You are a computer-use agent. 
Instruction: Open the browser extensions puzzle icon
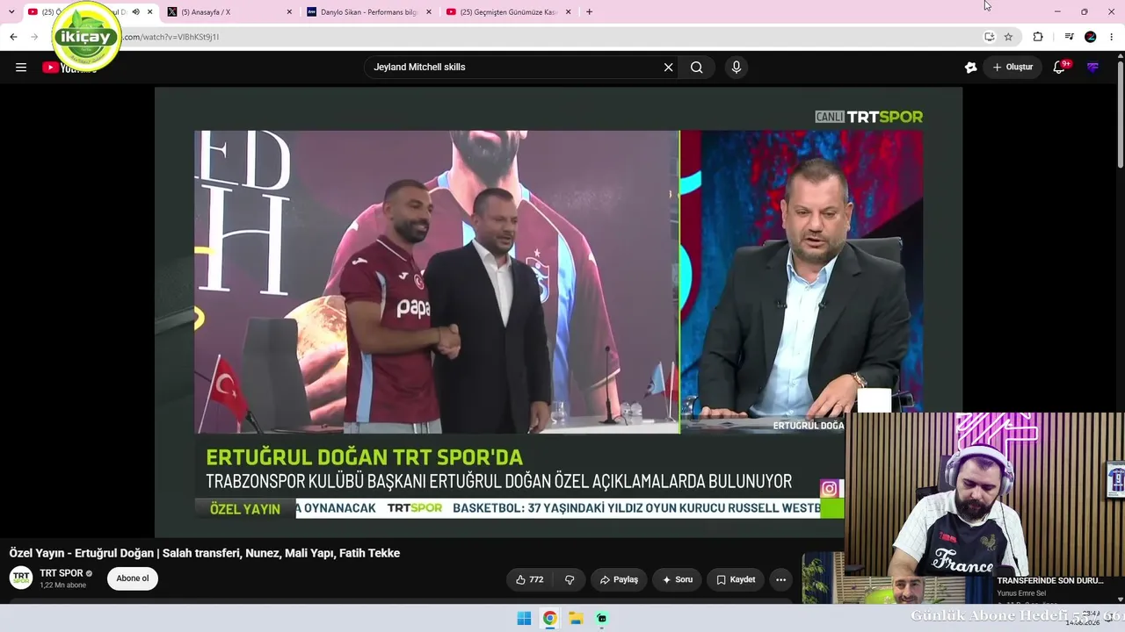(1038, 37)
